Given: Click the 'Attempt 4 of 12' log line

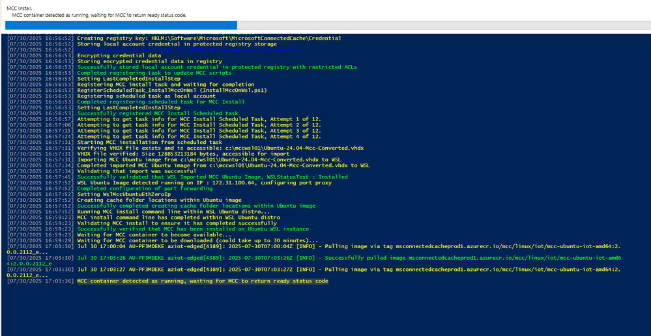Looking at the screenshot, I should (x=199, y=137).
